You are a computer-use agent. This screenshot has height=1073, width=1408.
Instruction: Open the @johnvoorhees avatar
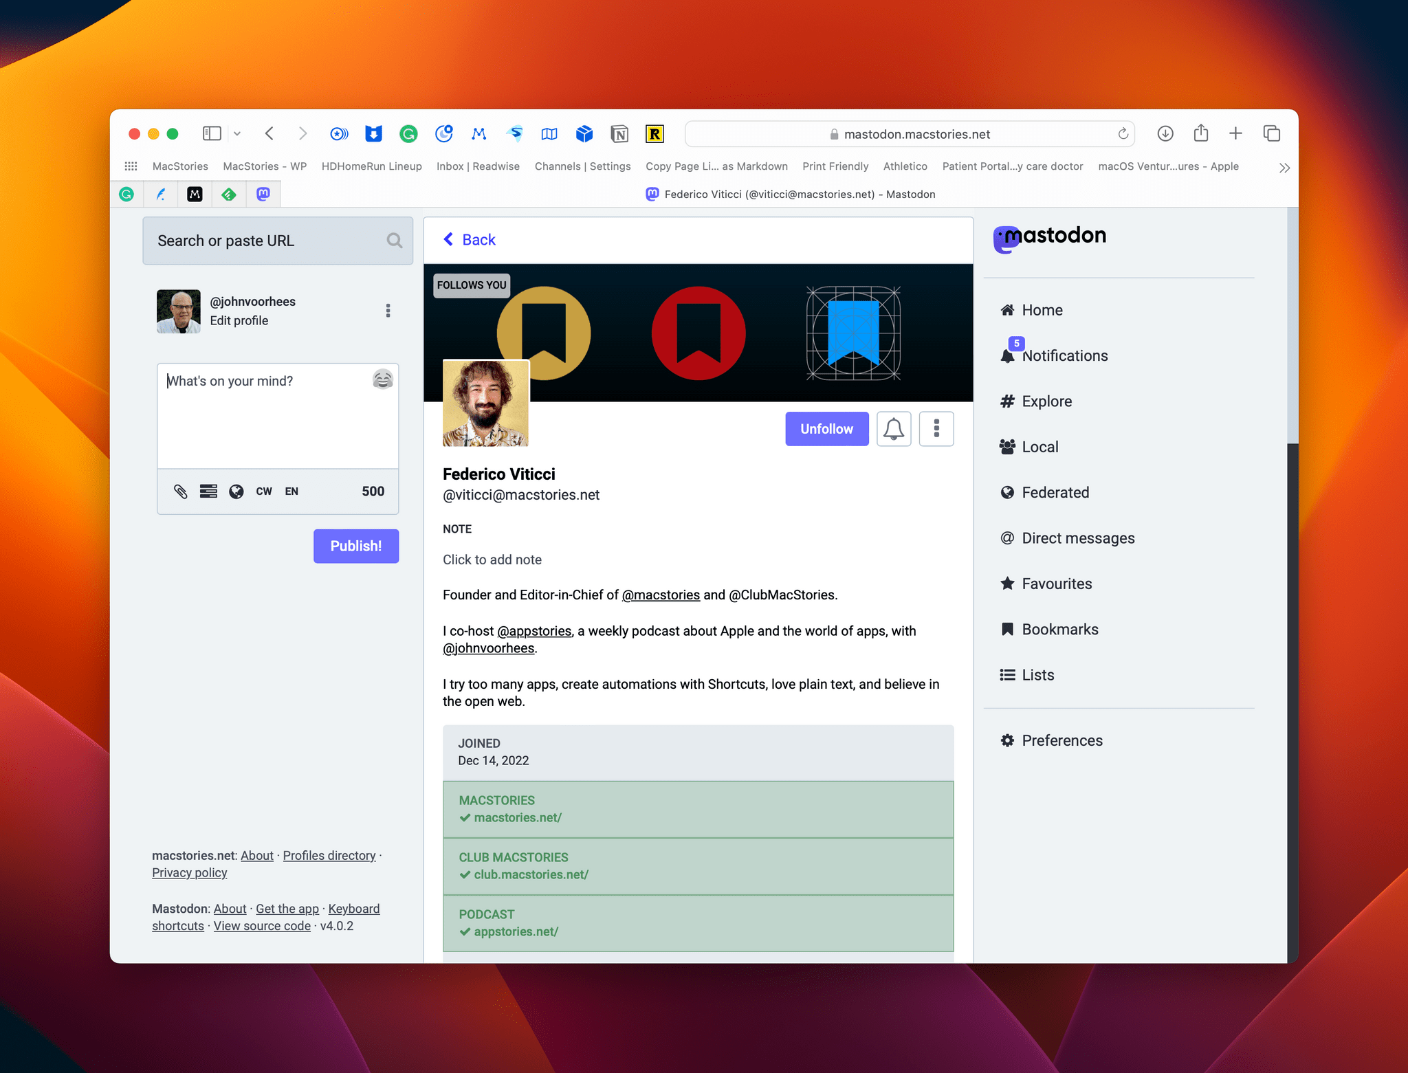tap(179, 311)
